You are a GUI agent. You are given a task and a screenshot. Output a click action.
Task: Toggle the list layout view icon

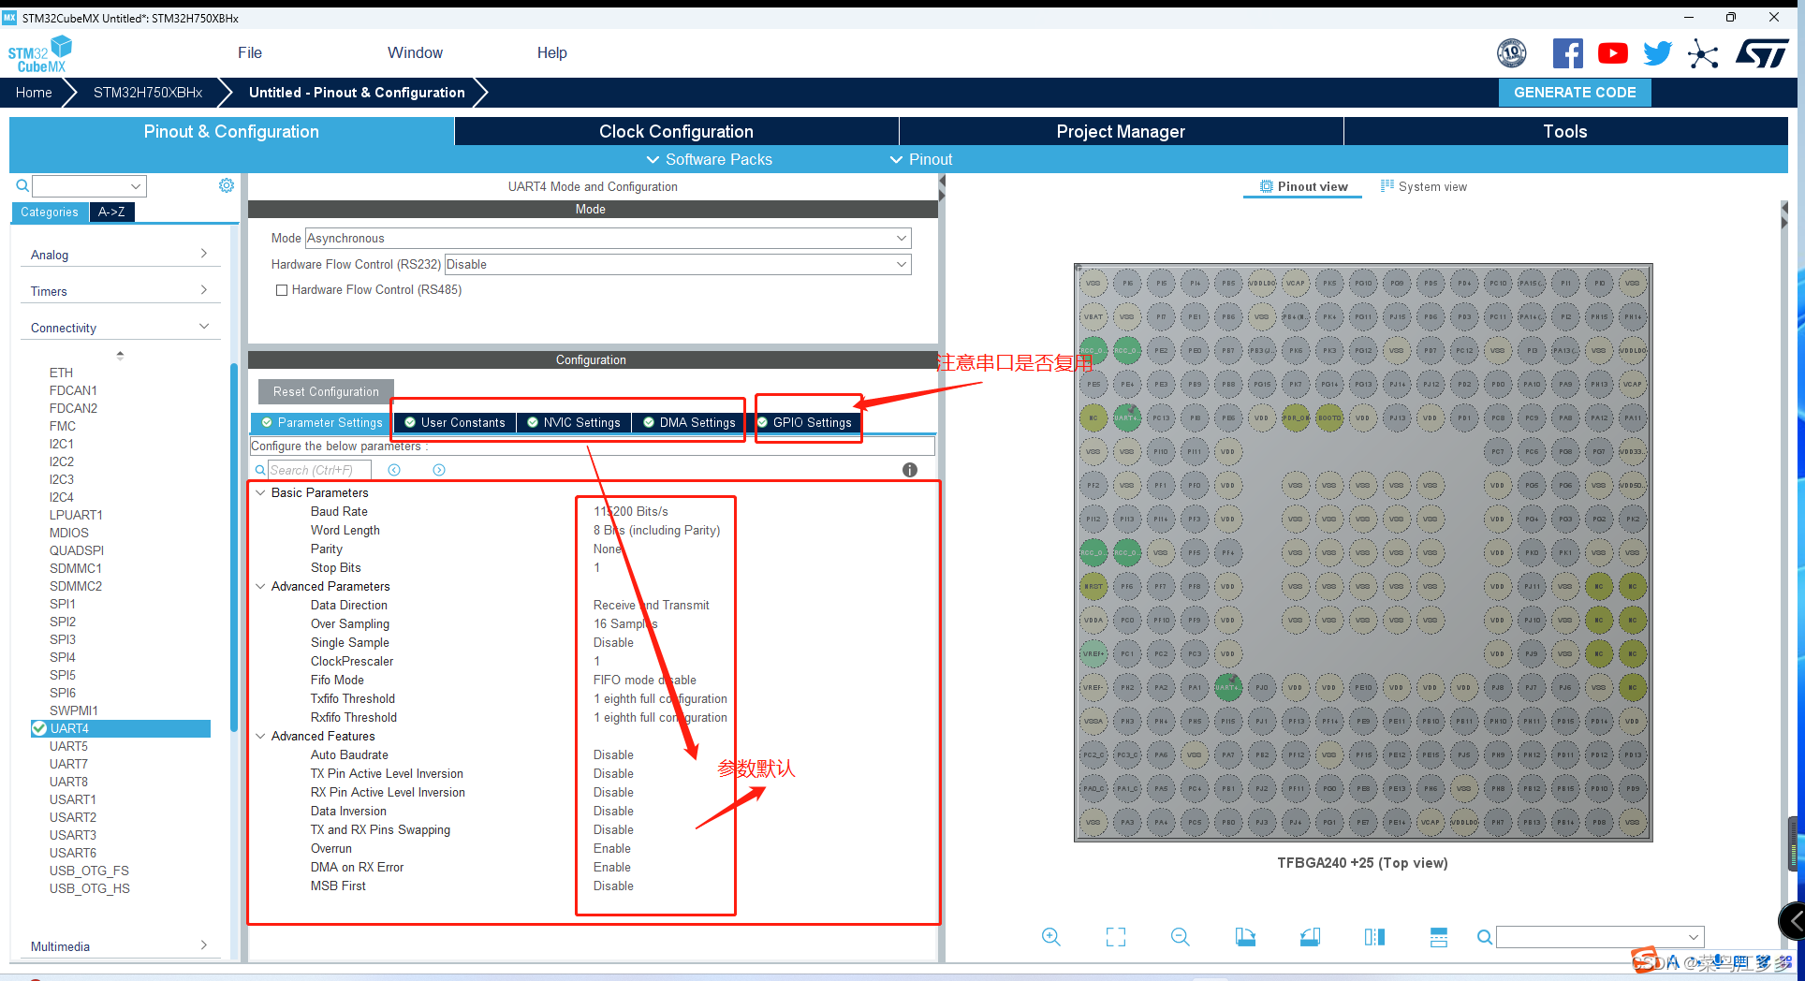[x=1439, y=937]
